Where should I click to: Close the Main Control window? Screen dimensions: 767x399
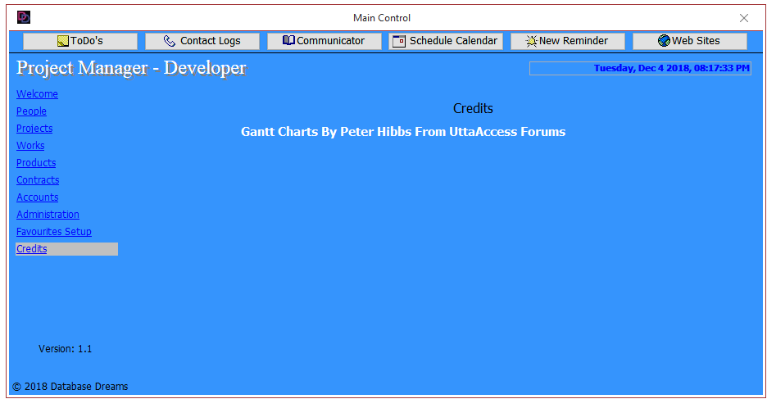[744, 18]
